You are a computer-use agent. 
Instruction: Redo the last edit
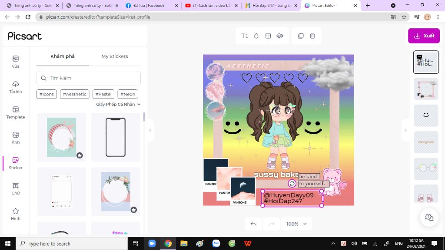272,224
